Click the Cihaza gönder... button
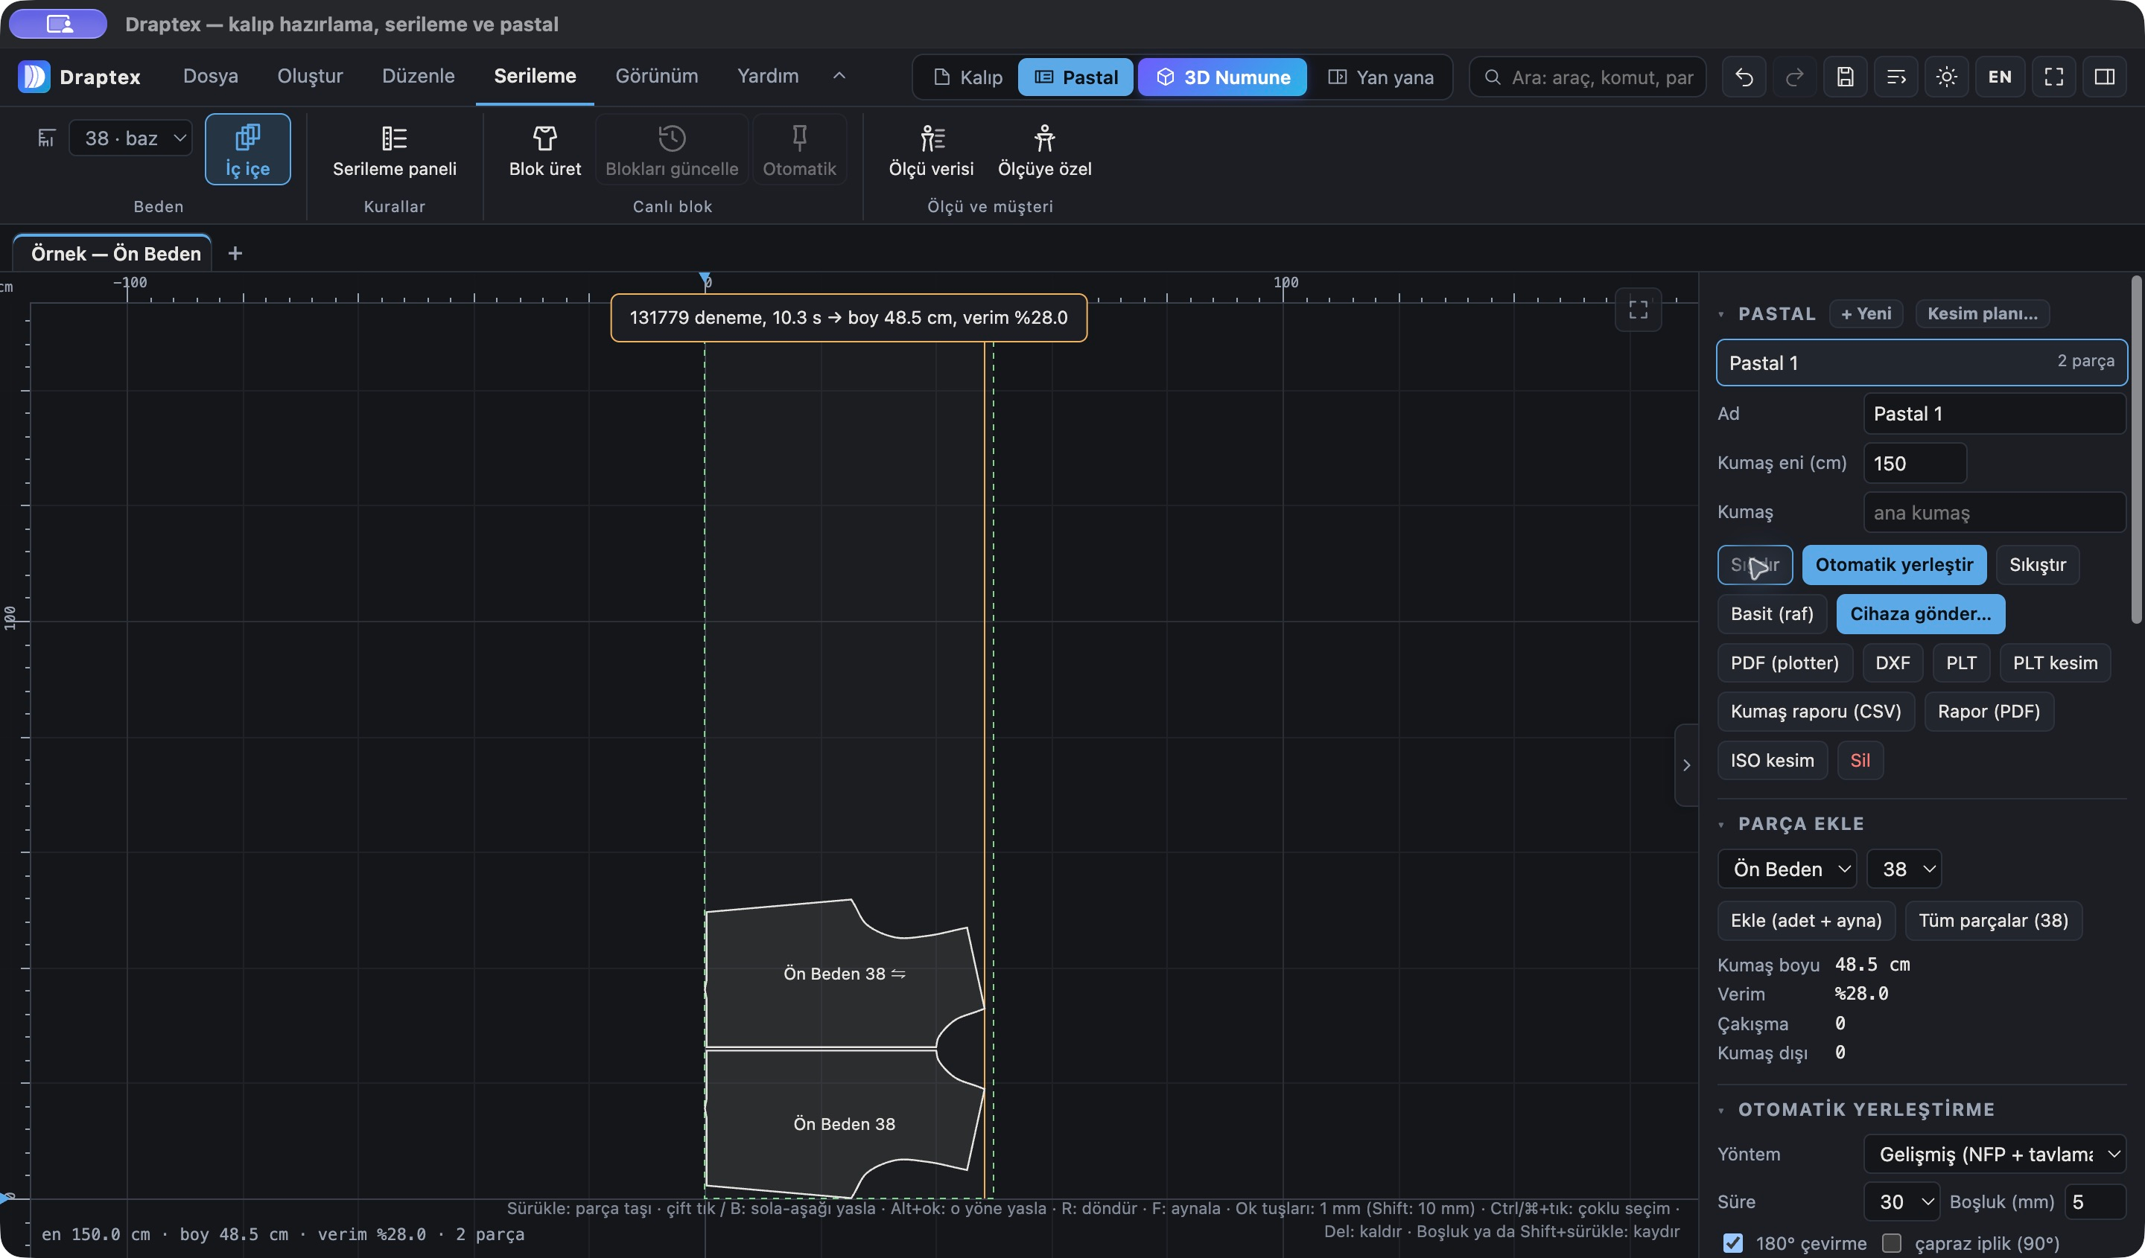The width and height of the screenshot is (2145, 1258). tap(1920, 613)
